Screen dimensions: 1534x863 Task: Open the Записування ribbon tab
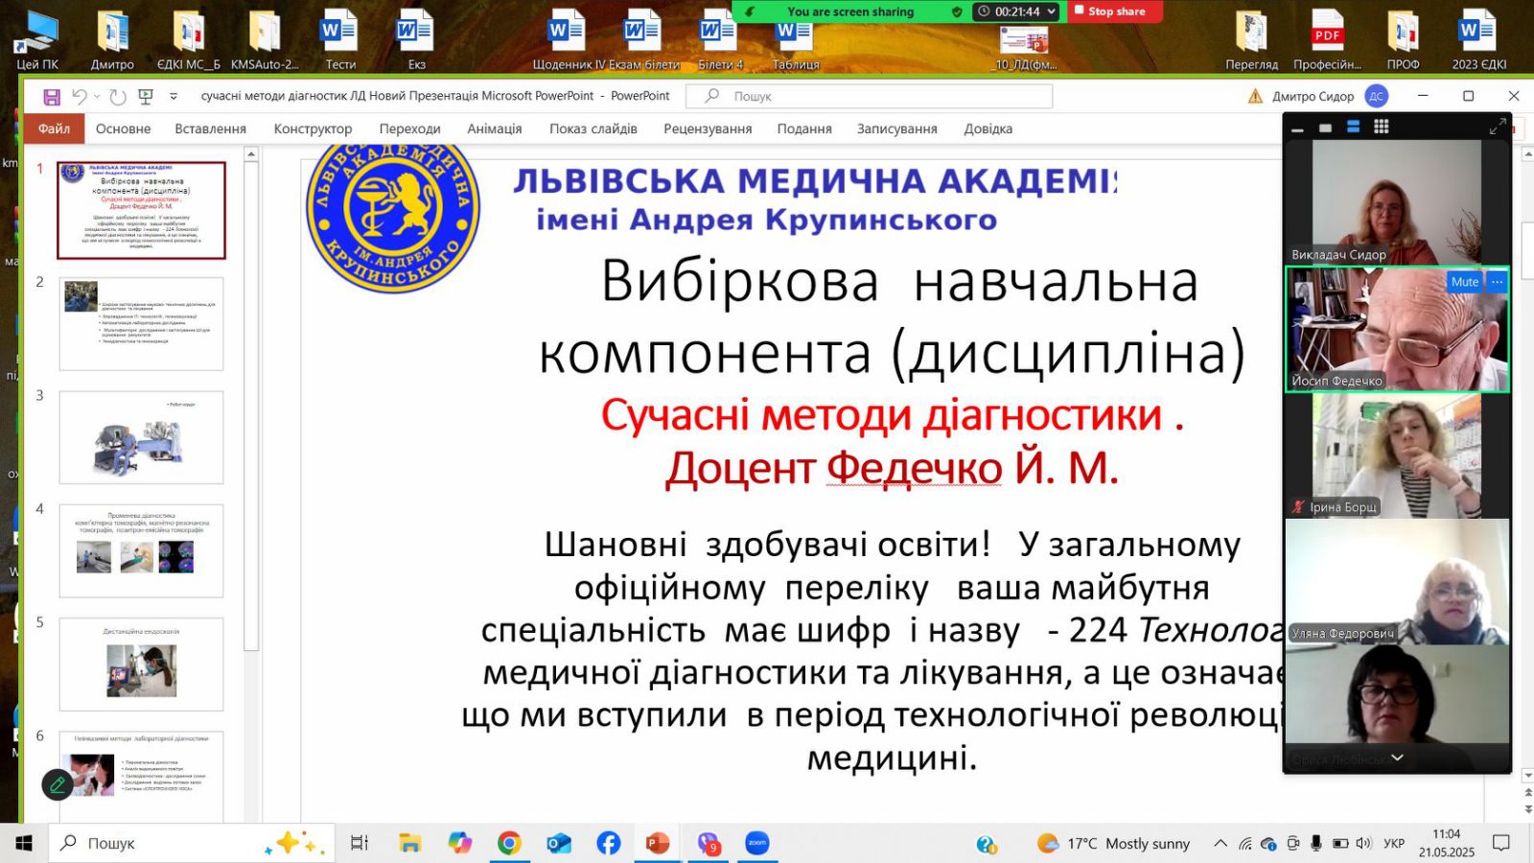point(896,128)
